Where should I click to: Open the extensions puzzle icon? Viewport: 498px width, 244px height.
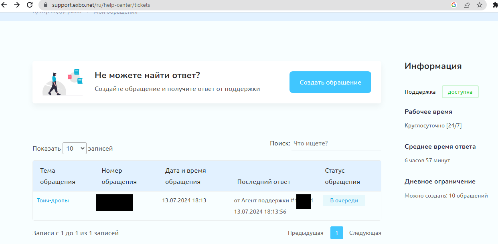(x=495, y=5)
